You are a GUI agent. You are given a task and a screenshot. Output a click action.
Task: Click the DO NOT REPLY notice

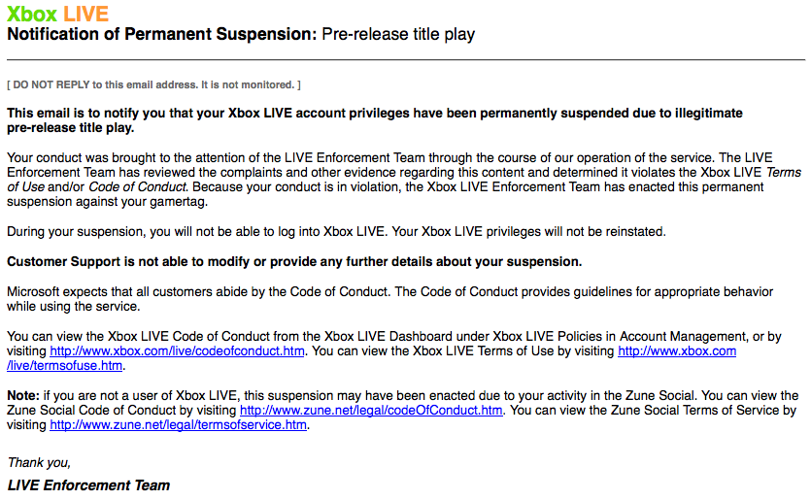point(153,85)
